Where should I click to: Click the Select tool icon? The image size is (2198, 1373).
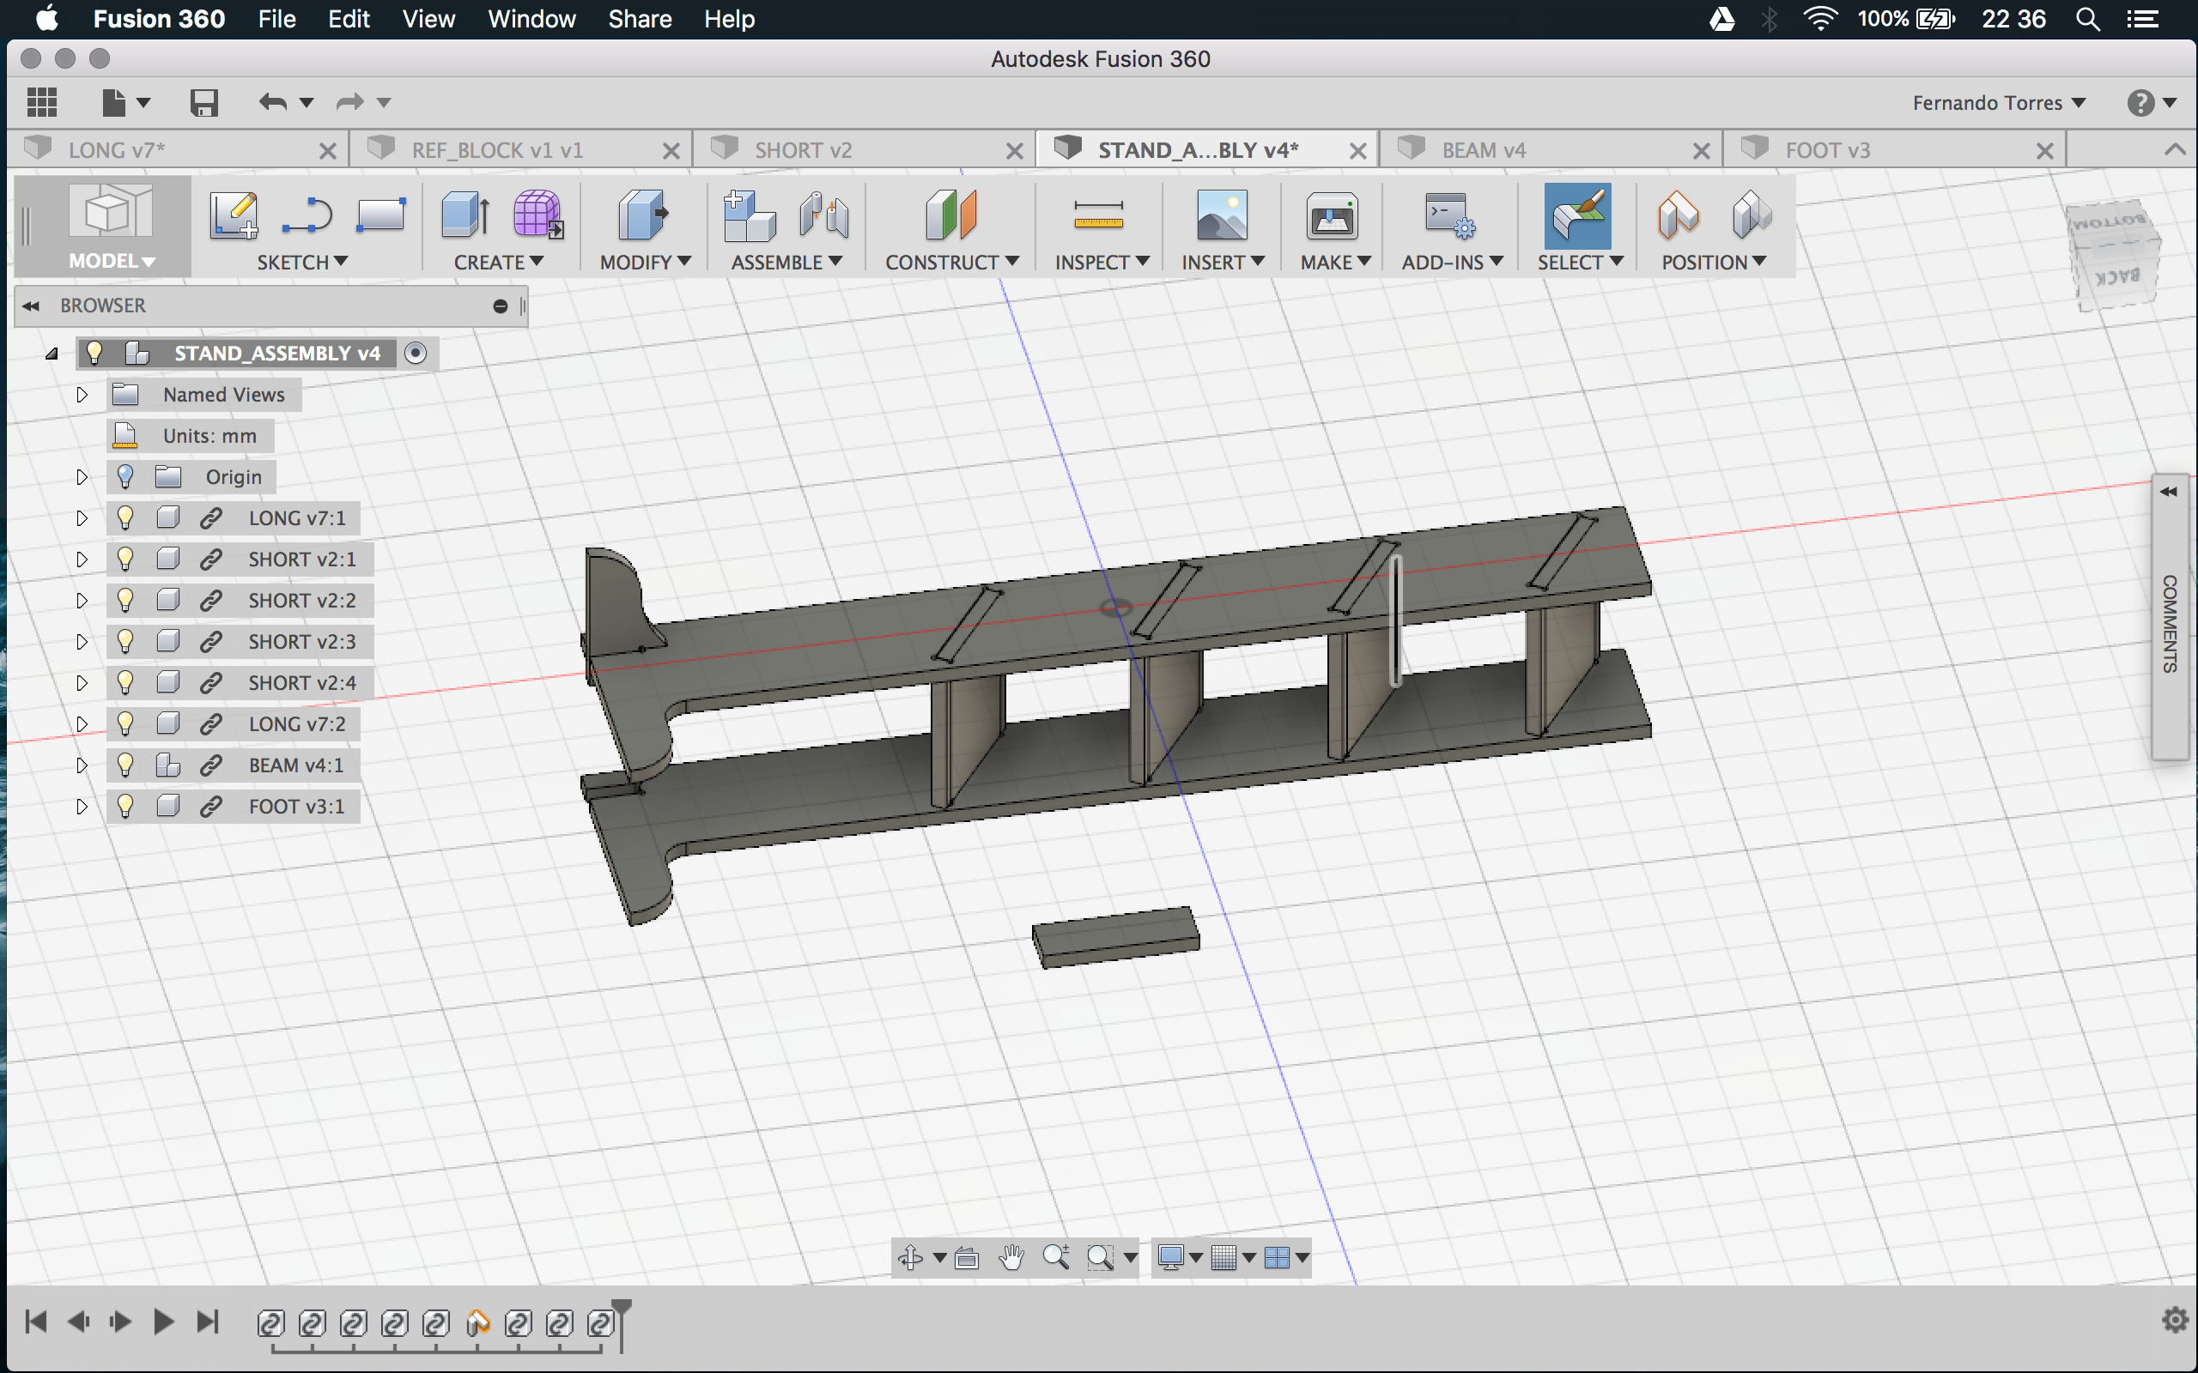tap(1577, 216)
